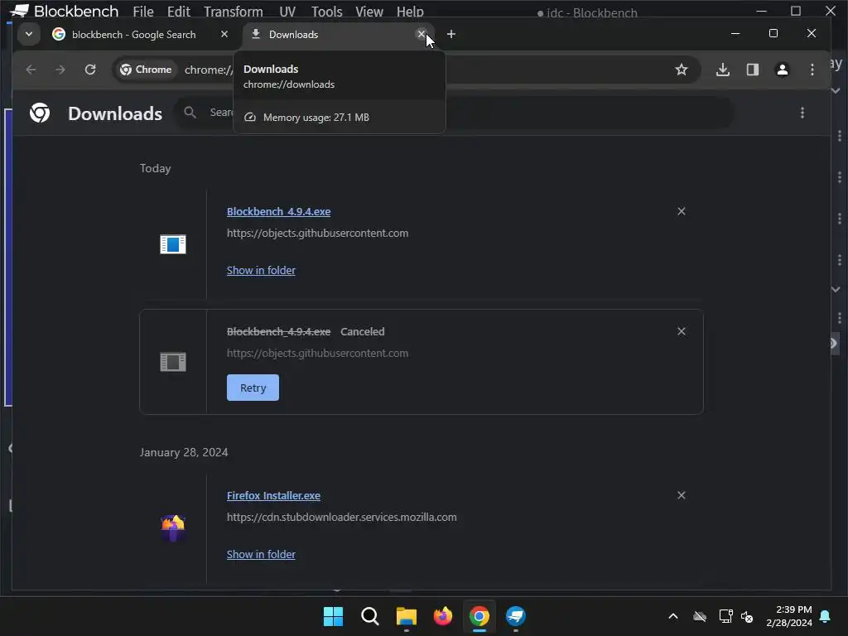Open Firefox Installer.exe link
This screenshot has height=636, width=848.
click(273, 495)
